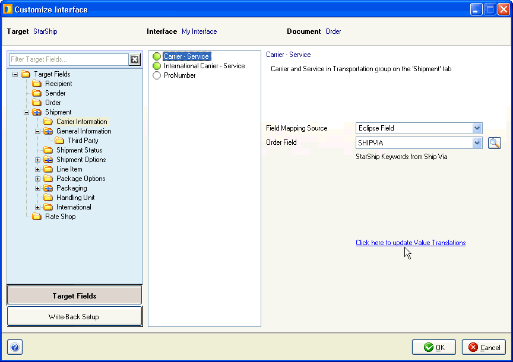Expand the Package Options node
The width and height of the screenshot is (513, 362).
[x=37, y=179]
